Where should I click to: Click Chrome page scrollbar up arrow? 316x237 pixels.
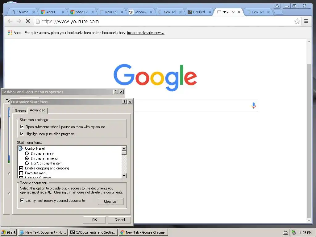pos(309,42)
